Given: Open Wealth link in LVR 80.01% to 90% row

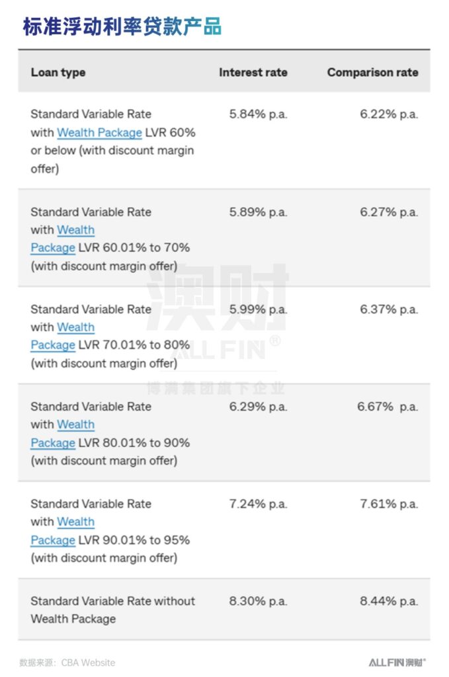Looking at the screenshot, I should pos(75,424).
